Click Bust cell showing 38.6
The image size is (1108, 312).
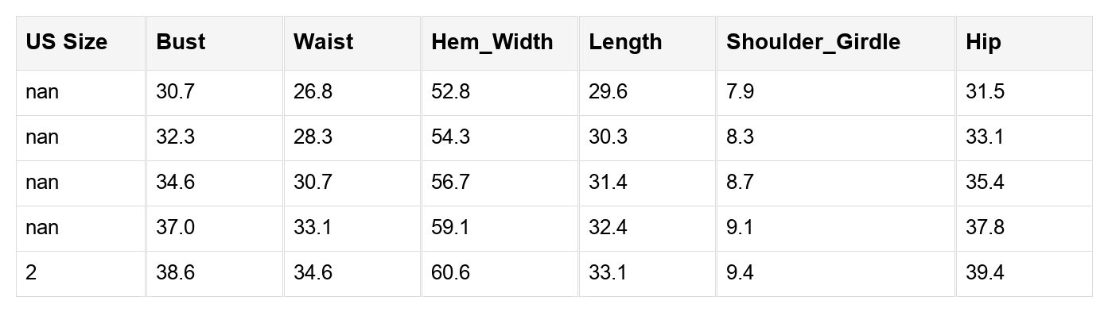pos(215,274)
